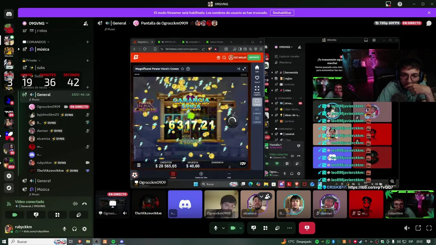Open the damian video tile
The width and height of the screenshot is (436, 245).
pyautogui.click(x=330, y=204)
